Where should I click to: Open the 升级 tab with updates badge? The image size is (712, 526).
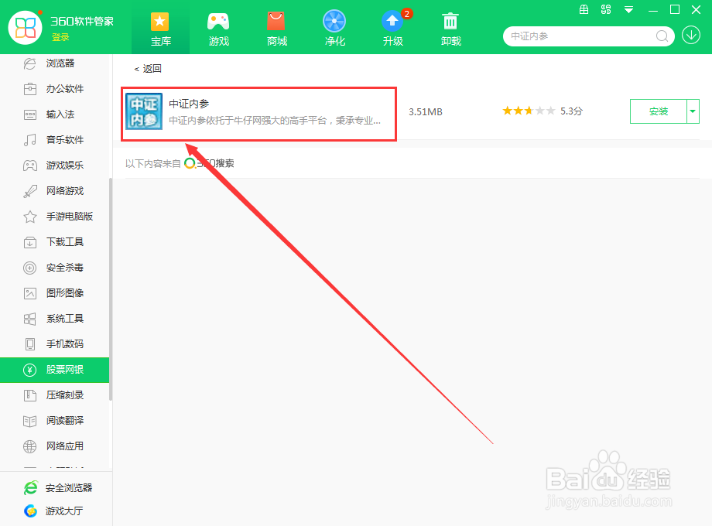tap(393, 29)
